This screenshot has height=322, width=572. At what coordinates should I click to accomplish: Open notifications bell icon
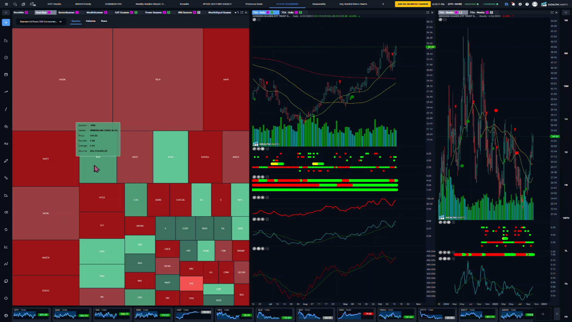tap(513, 4)
